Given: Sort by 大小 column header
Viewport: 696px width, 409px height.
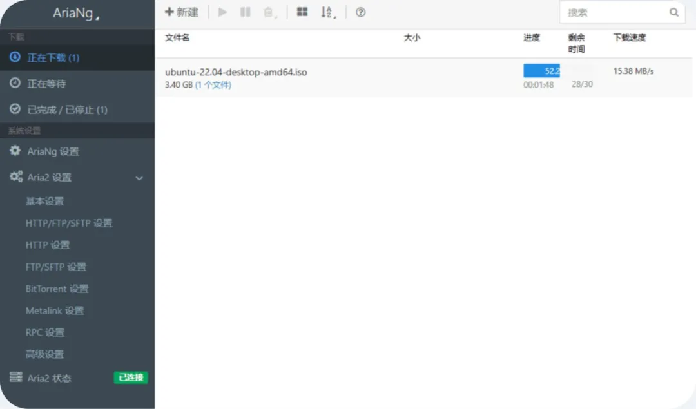Looking at the screenshot, I should point(412,38).
